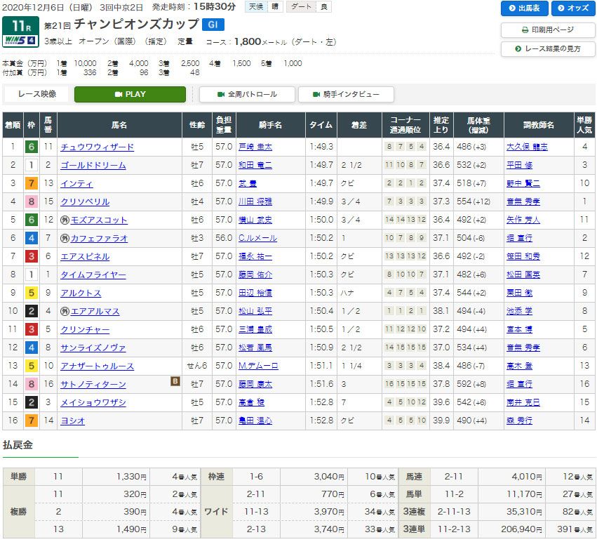This screenshot has height=542, width=597.
Task: Click the foreign-bred mark beside カフェファラオ
Action: pos(65,239)
